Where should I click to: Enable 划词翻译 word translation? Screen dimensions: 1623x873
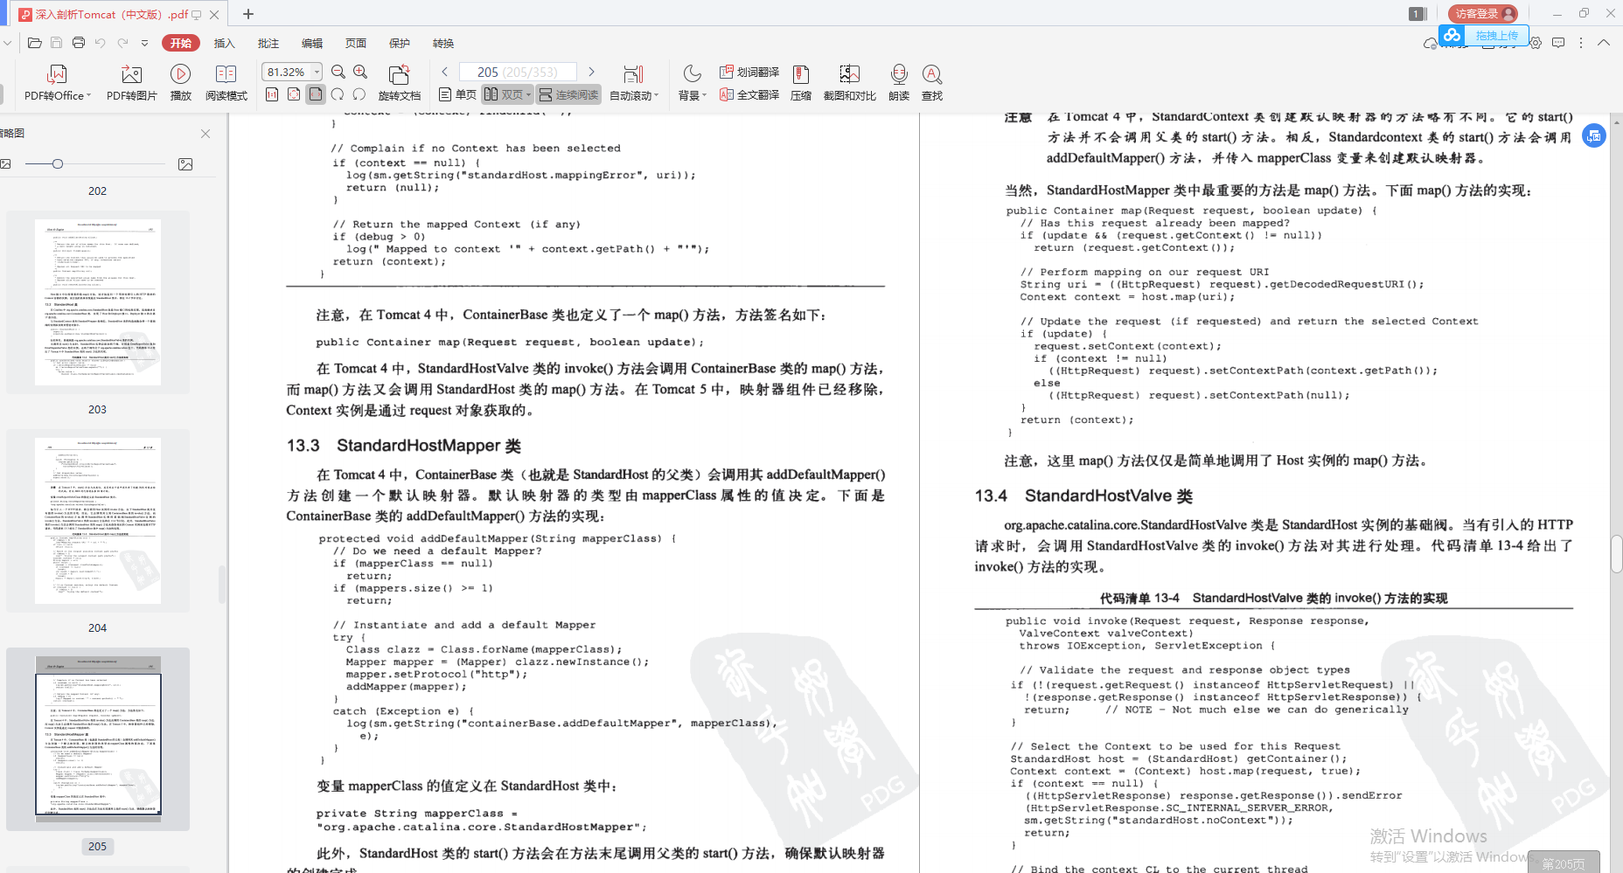tap(748, 72)
